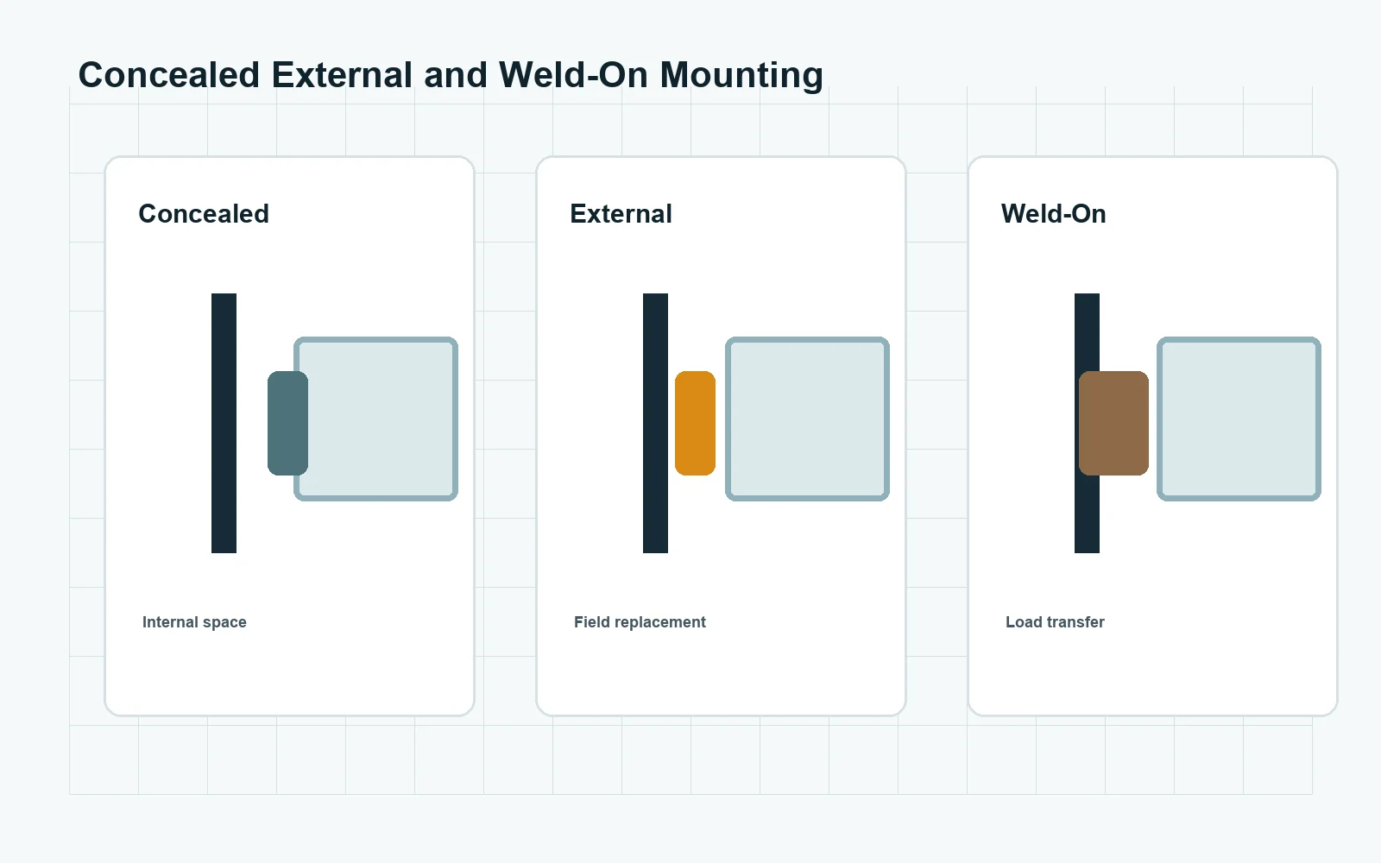Screen dimensions: 1381x863
Task: Click the Concealed card heading
Action: 204,214
